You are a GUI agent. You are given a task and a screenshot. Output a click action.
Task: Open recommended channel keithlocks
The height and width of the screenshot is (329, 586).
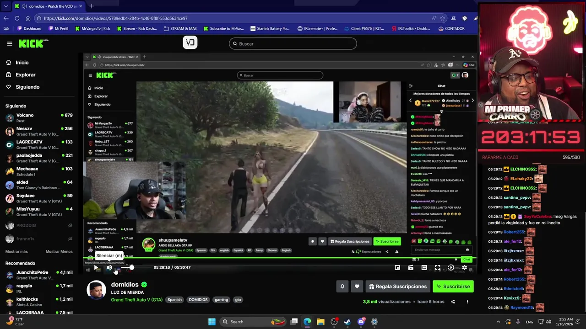pyautogui.click(x=39, y=302)
